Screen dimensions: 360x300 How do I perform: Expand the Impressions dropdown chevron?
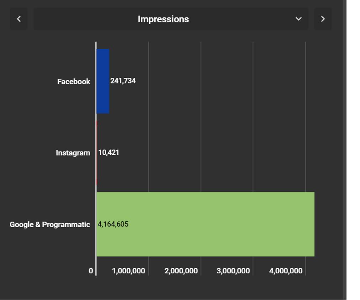click(x=299, y=19)
